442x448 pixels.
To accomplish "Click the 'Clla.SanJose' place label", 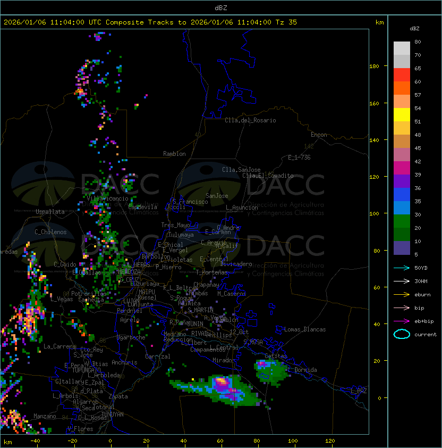I will click(x=241, y=170).
